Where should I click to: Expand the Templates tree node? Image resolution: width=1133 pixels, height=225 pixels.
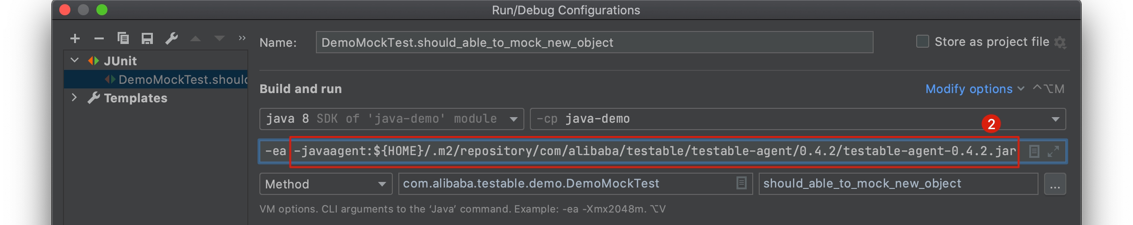tap(74, 98)
